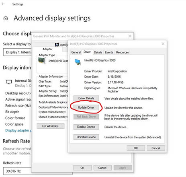The height and width of the screenshot is (177, 186).
Task: Click the Intel HD Graphics 3000 device icon
Action: pyautogui.click(x=78, y=62)
